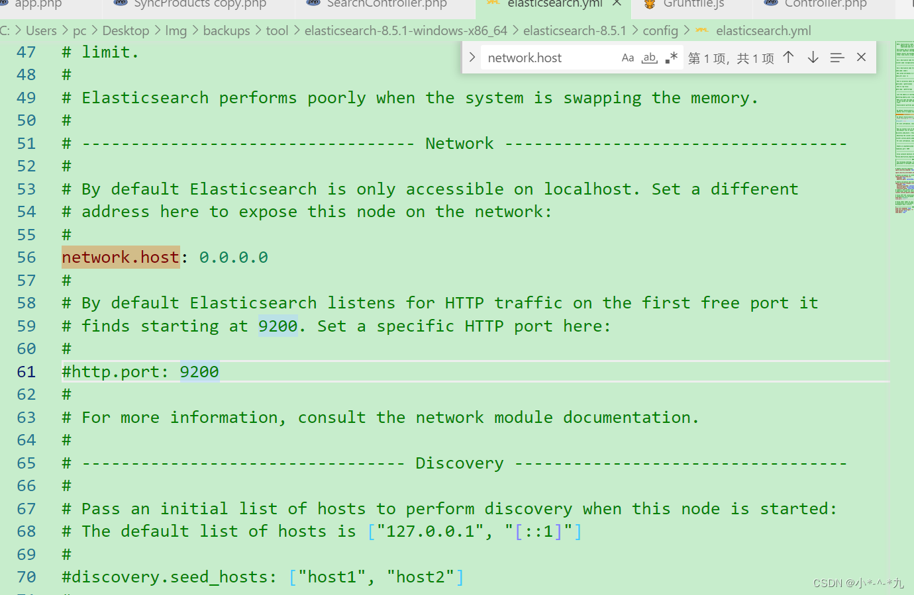Switch to the Gruntfile.js tab

[x=693, y=5]
